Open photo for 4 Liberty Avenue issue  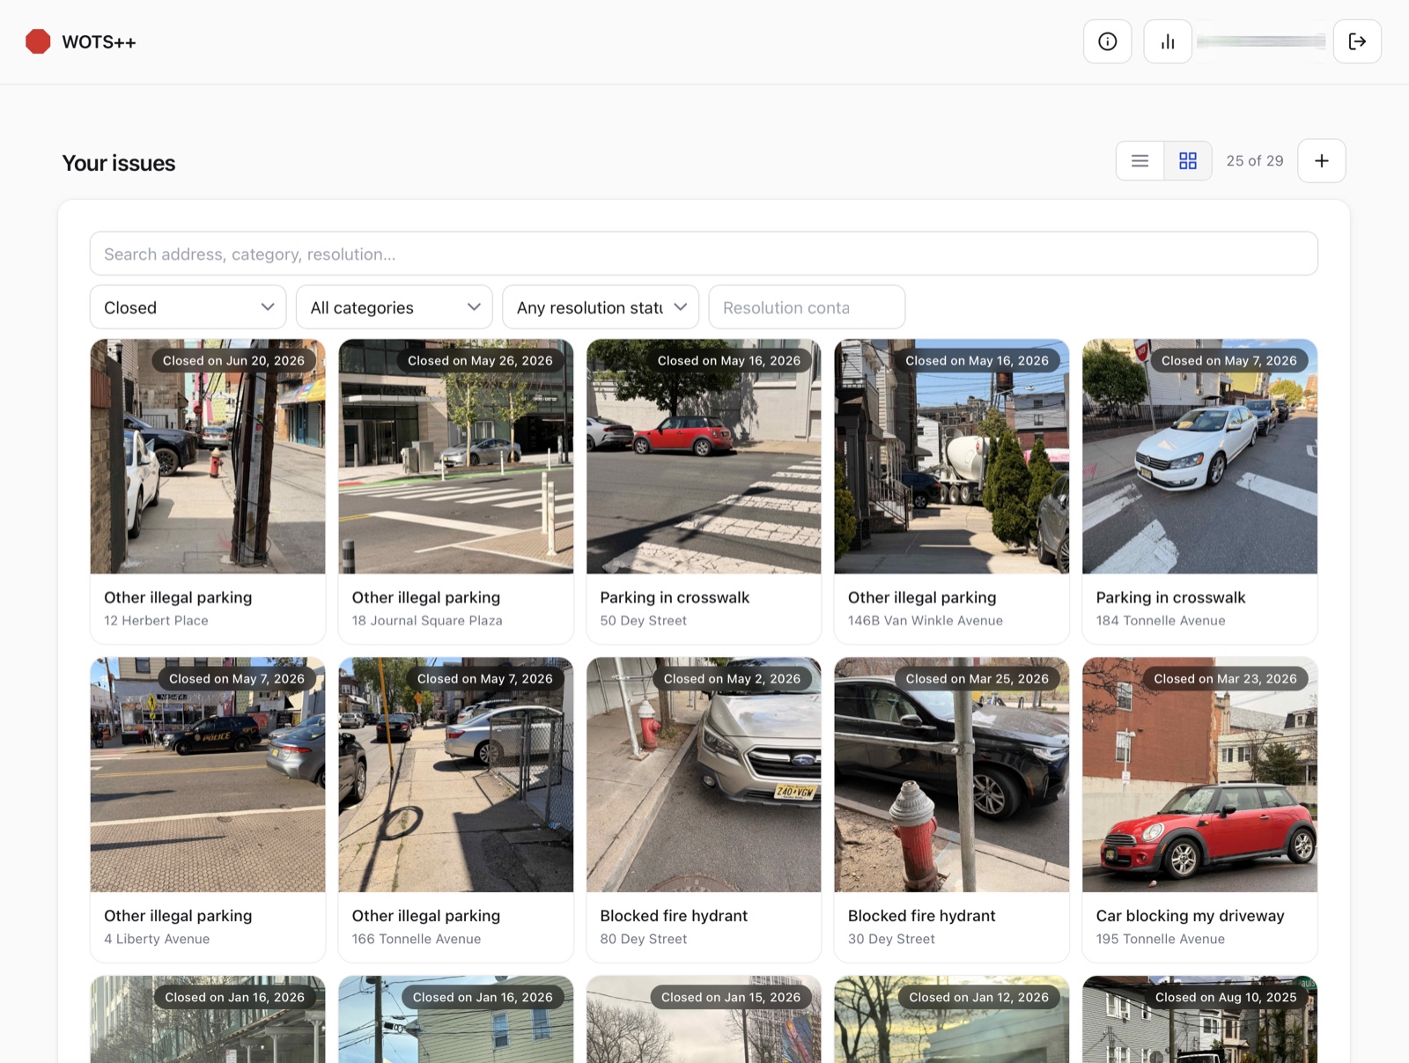point(208,775)
